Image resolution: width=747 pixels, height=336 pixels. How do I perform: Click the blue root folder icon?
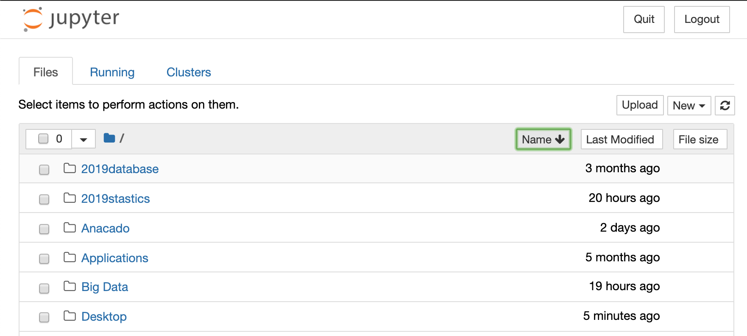pos(109,138)
